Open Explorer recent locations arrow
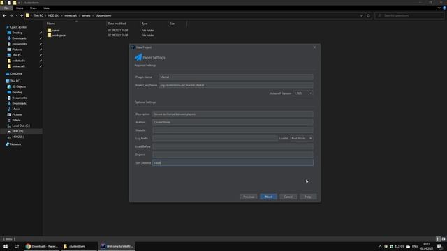Screen dimensions: 447x251 [x=17, y=15]
